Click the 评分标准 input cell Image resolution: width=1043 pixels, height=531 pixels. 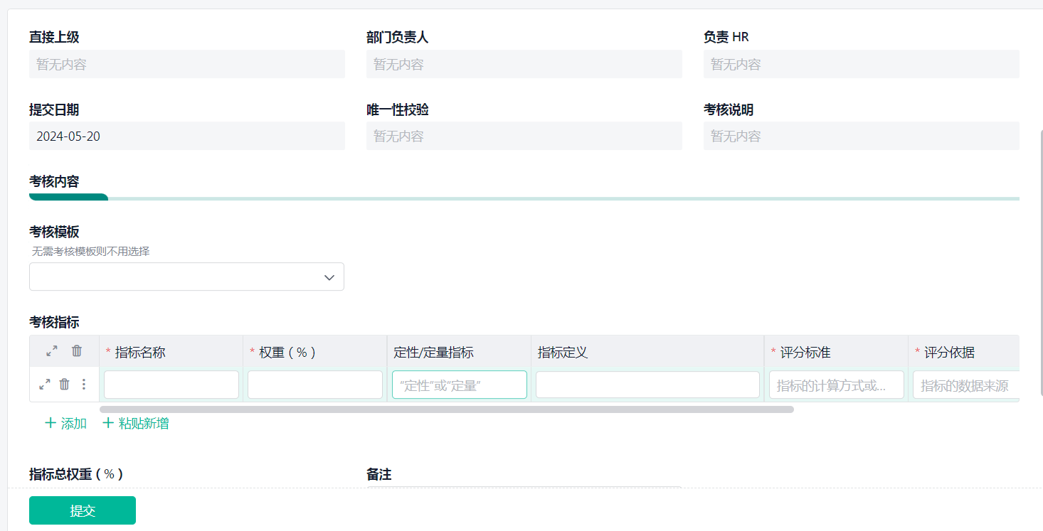(837, 385)
